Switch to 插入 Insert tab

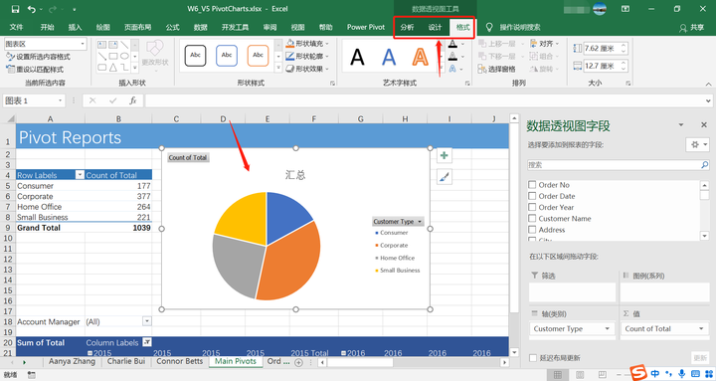[75, 27]
